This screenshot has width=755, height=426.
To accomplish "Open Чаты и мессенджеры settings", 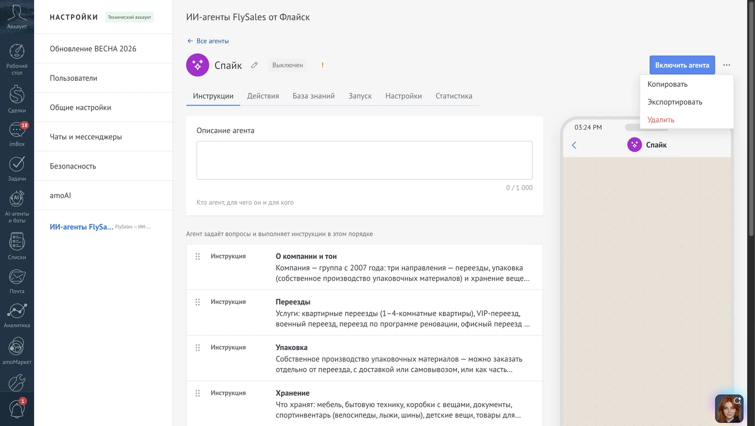I will click(x=103, y=137).
